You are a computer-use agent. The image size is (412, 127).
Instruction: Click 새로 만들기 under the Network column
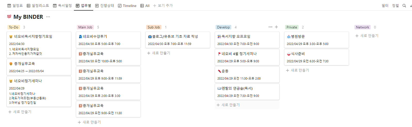point(367,36)
